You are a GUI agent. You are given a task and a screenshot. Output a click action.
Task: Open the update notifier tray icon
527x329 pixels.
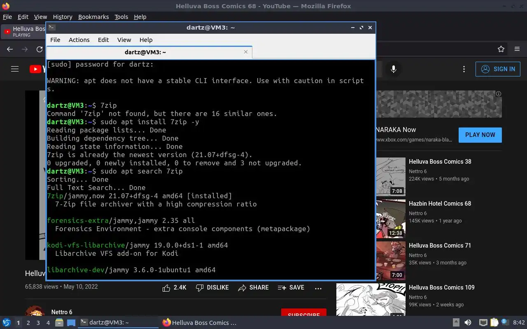point(505,323)
